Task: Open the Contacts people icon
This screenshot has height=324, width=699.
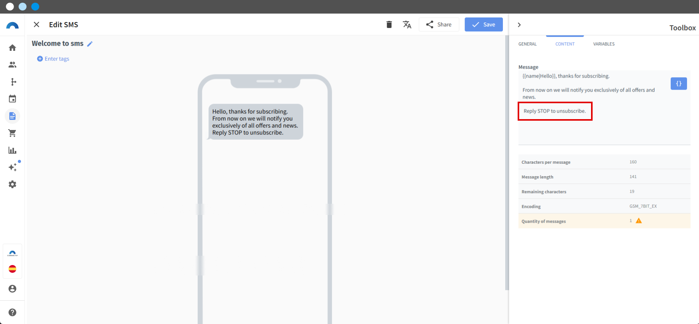Action: 12,65
